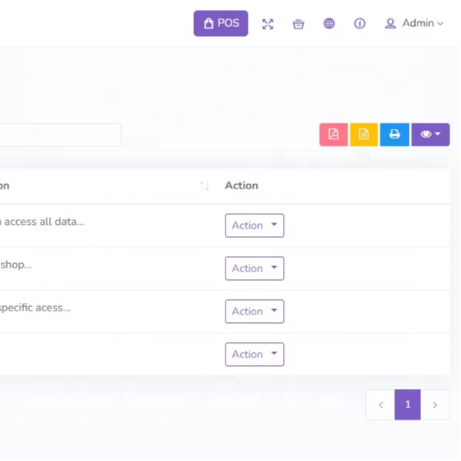Click the search input field
This screenshot has width=461, height=461.
click(x=61, y=135)
